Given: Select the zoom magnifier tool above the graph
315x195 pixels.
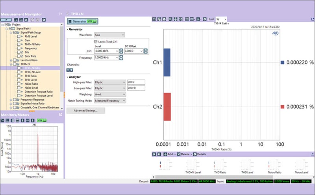Looking at the screenshot, I should [x=170, y=19].
